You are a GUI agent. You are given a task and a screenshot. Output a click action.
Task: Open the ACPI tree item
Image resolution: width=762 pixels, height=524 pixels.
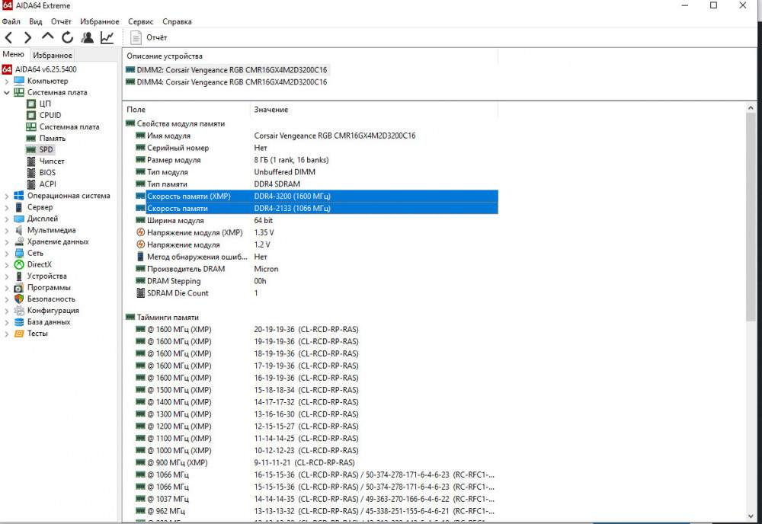coord(47,184)
